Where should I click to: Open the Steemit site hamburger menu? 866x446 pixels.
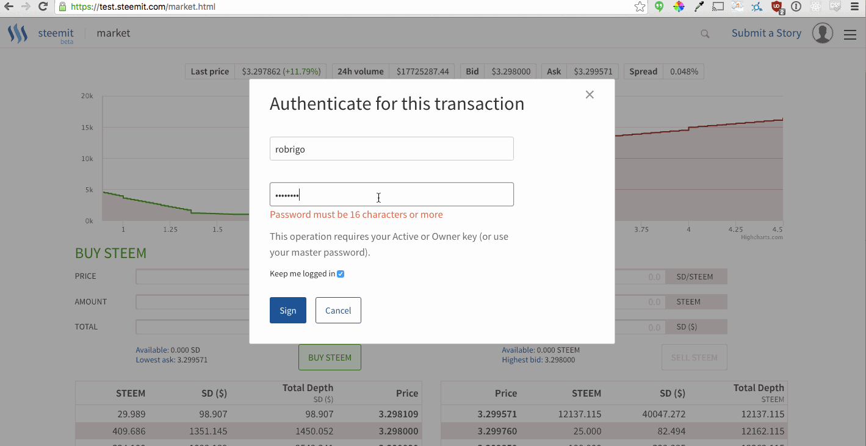[x=850, y=35]
